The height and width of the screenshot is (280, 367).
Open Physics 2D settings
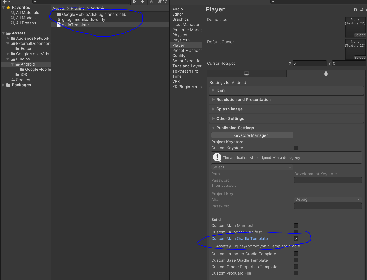click(x=183, y=40)
